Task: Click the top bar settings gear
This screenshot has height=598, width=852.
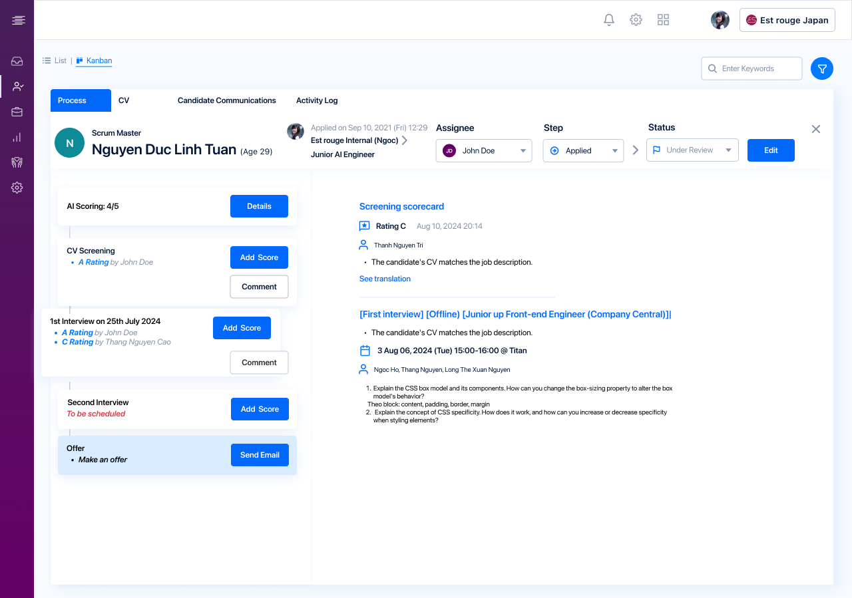Action: tap(636, 20)
